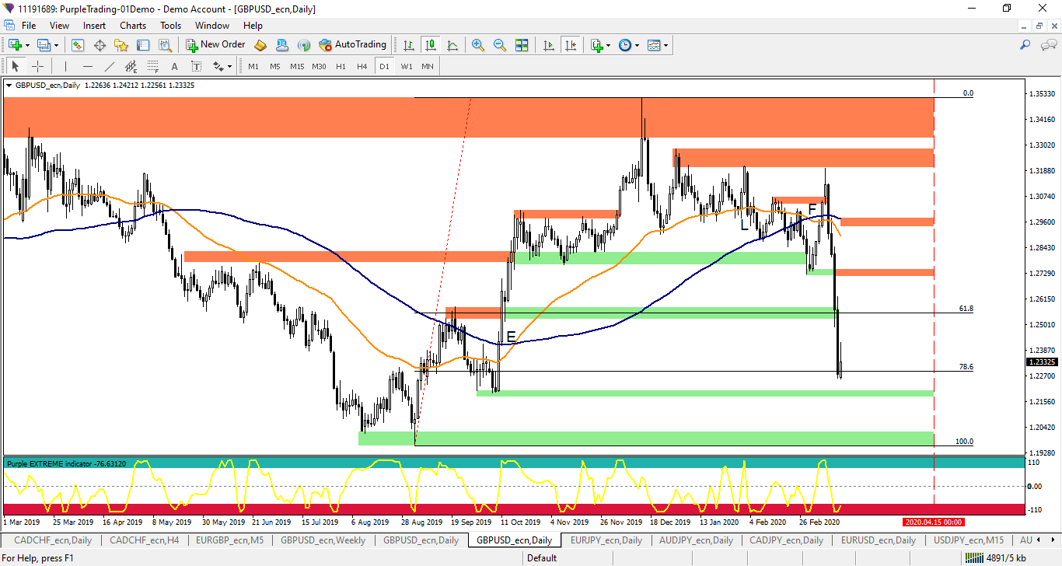Open the new chart icon

(15, 45)
